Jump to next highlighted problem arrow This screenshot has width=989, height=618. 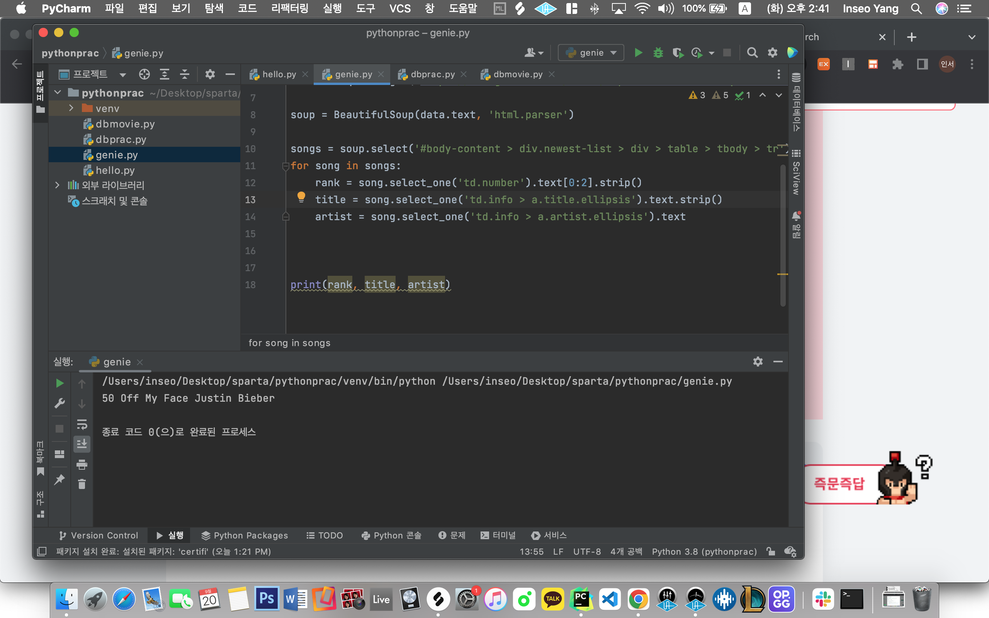click(x=778, y=95)
